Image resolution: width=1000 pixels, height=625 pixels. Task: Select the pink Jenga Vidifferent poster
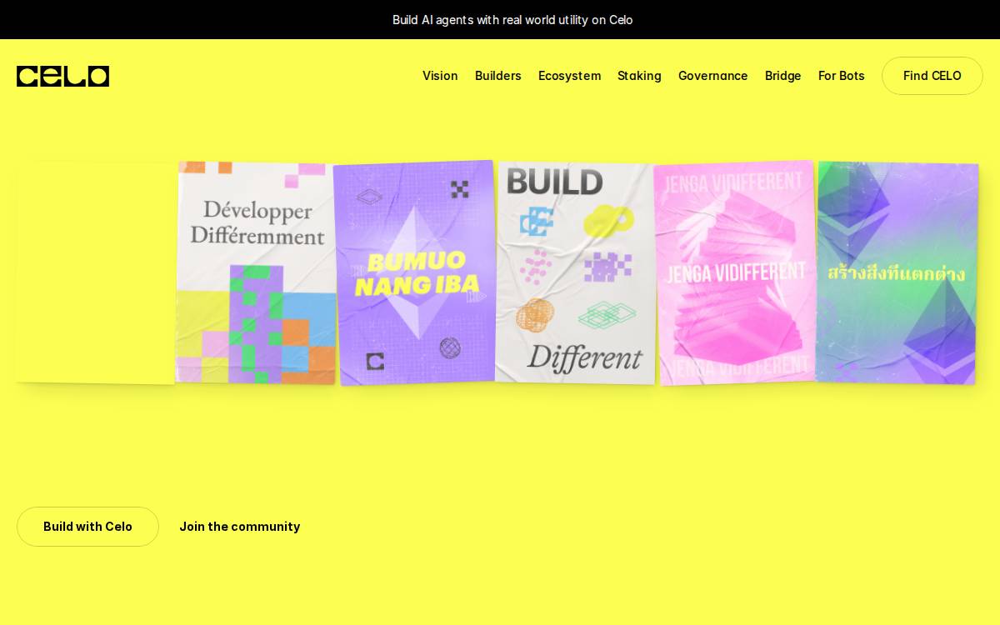coord(735,272)
